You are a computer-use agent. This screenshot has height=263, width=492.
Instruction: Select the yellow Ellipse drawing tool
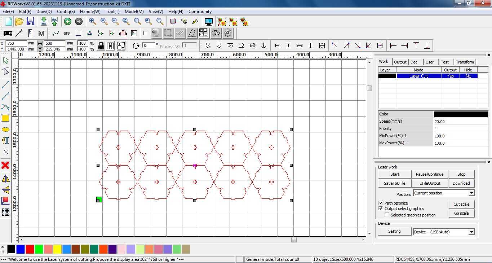tap(5, 130)
